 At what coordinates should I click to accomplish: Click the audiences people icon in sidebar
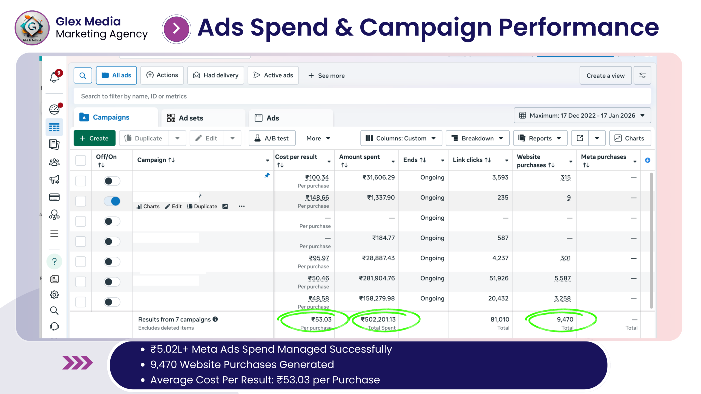click(x=54, y=162)
